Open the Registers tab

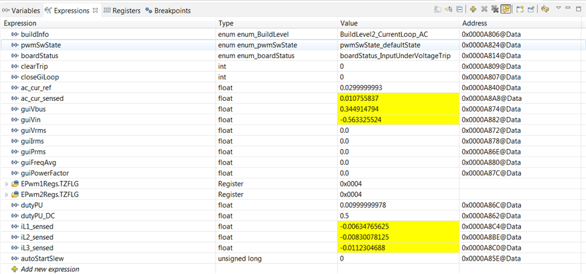pyautogui.click(x=121, y=11)
